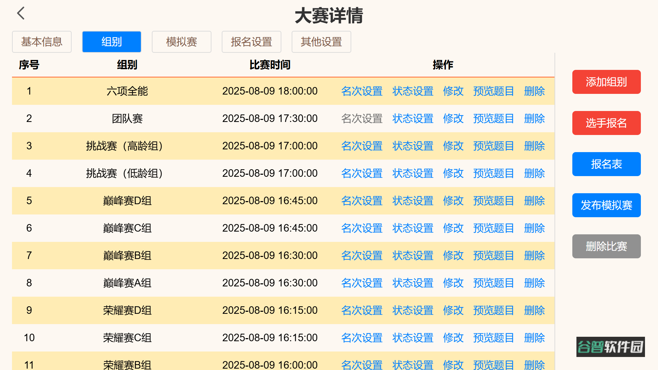Click 修改 for 团队赛
This screenshot has height=370, width=658.
453,119
